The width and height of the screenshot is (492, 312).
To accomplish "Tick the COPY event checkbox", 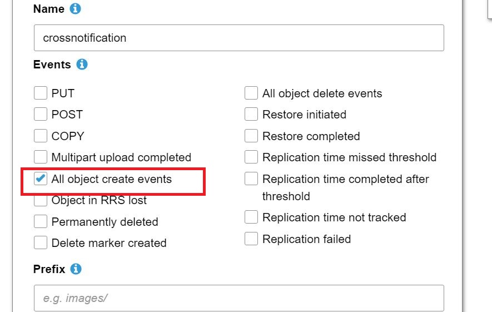I will [x=41, y=136].
